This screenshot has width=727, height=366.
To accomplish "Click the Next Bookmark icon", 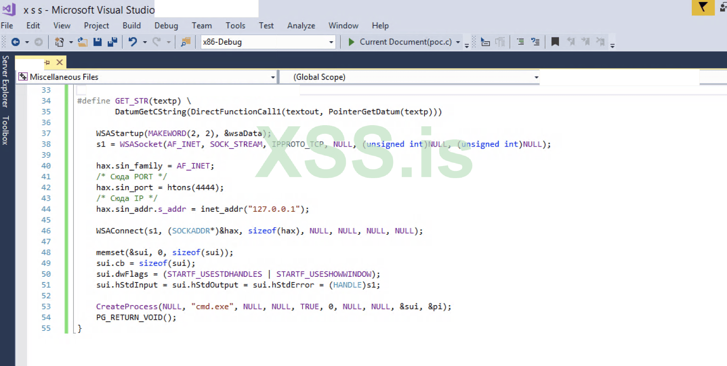I will click(x=585, y=42).
